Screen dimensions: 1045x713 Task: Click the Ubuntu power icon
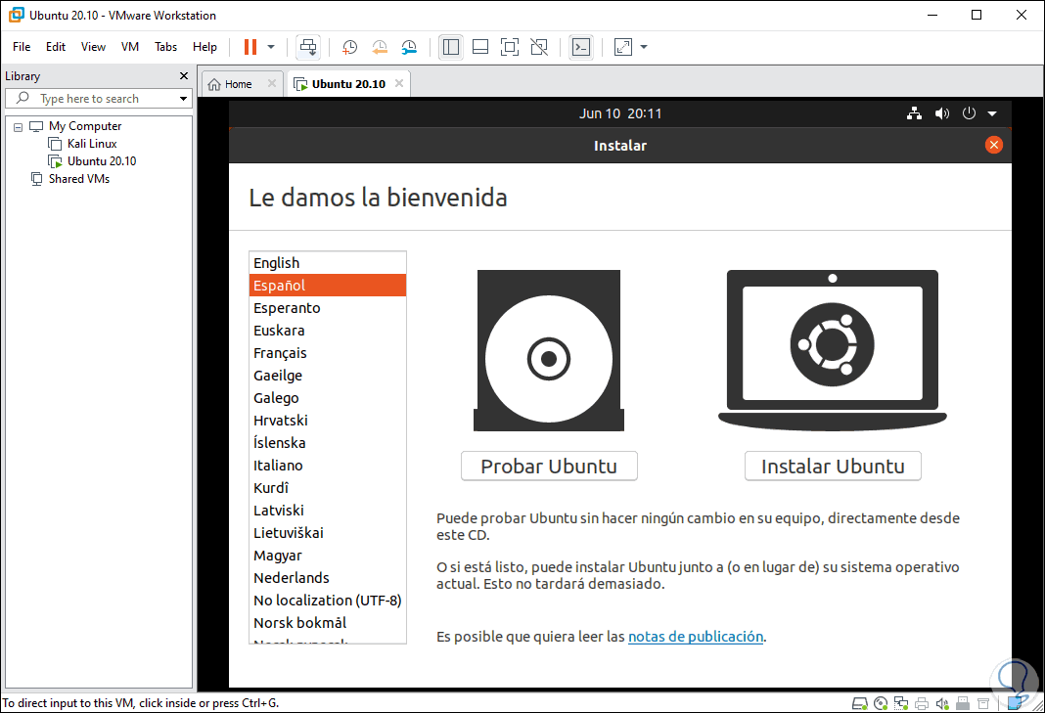coord(969,113)
